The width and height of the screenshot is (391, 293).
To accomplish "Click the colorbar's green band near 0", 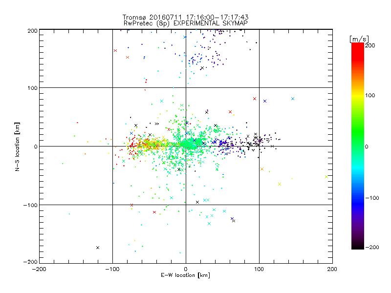I will click(358, 146).
